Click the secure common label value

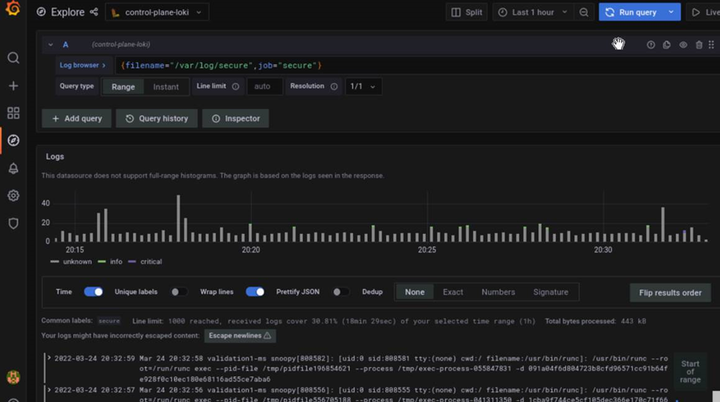click(109, 322)
